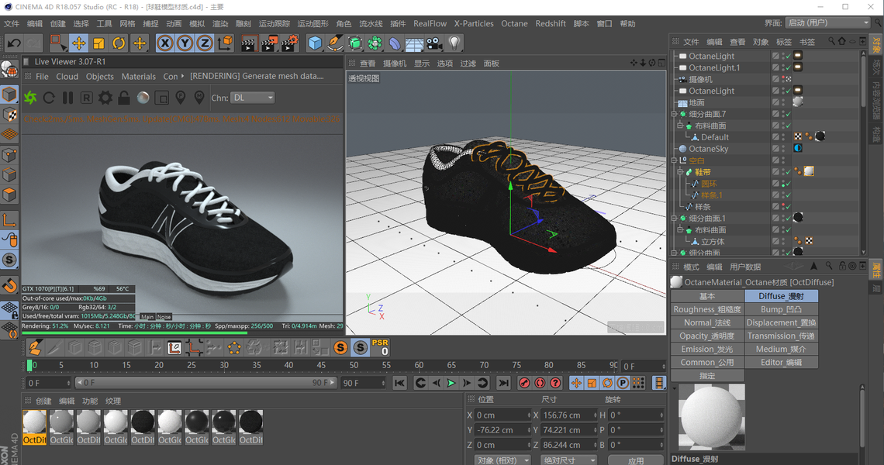The width and height of the screenshot is (884, 465).
Task: Click the 应用 apply button
Action: coord(636,460)
